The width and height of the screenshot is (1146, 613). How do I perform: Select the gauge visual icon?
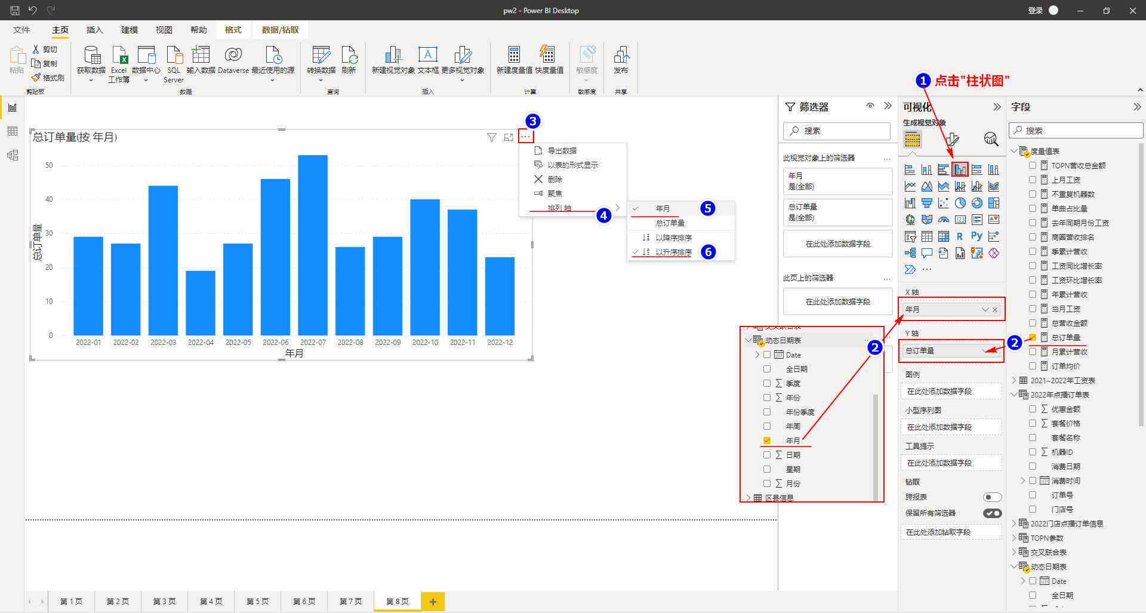click(943, 220)
